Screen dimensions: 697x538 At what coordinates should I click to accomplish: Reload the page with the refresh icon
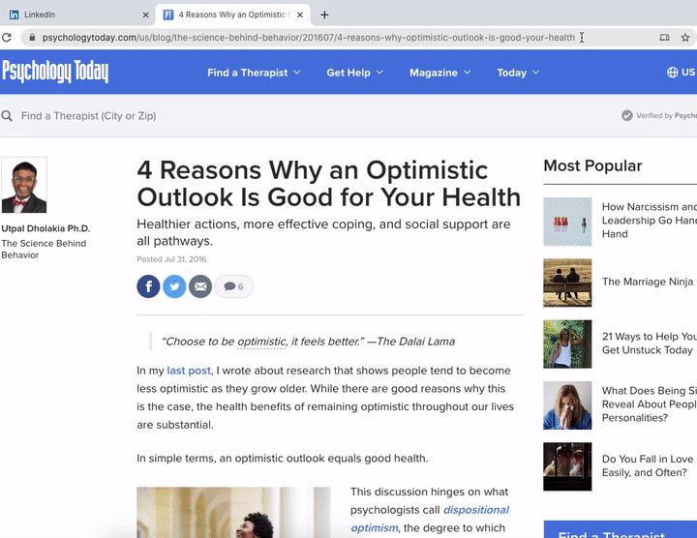[x=8, y=38]
